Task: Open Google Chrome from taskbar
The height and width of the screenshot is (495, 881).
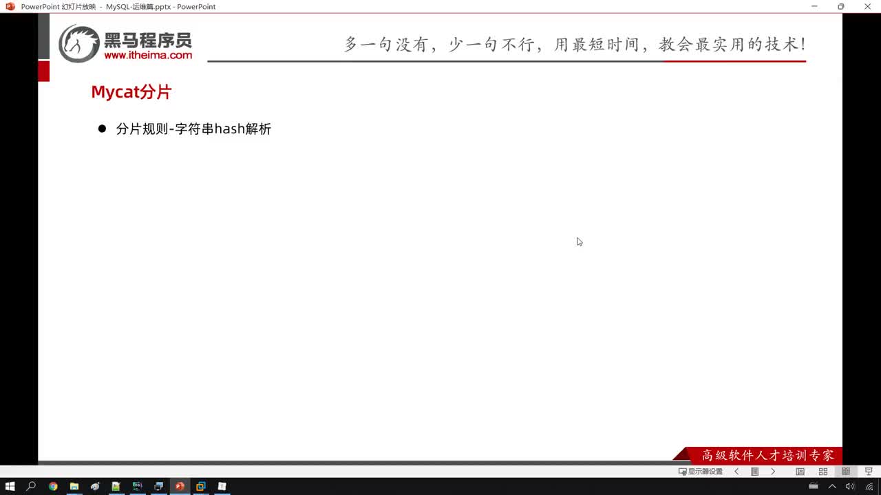Action: pyautogui.click(x=53, y=486)
